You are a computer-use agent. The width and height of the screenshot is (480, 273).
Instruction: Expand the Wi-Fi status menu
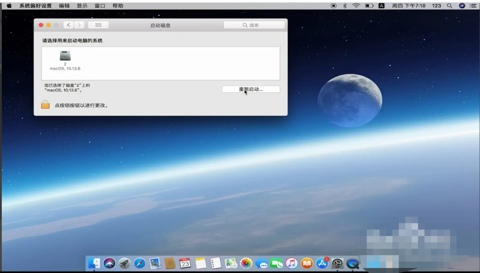(x=356, y=6)
